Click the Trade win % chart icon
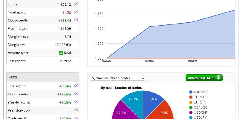The image size is (239, 119). tap(76, 118)
